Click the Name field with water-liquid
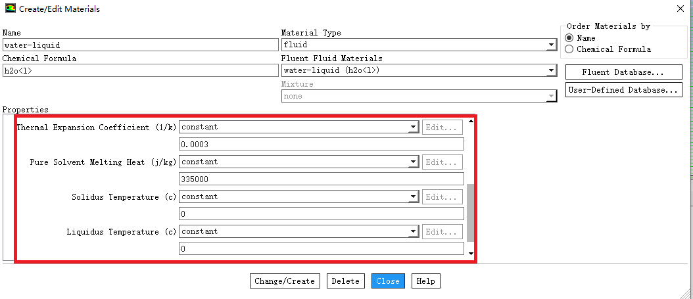This screenshot has width=693, height=299. (x=141, y=45)
